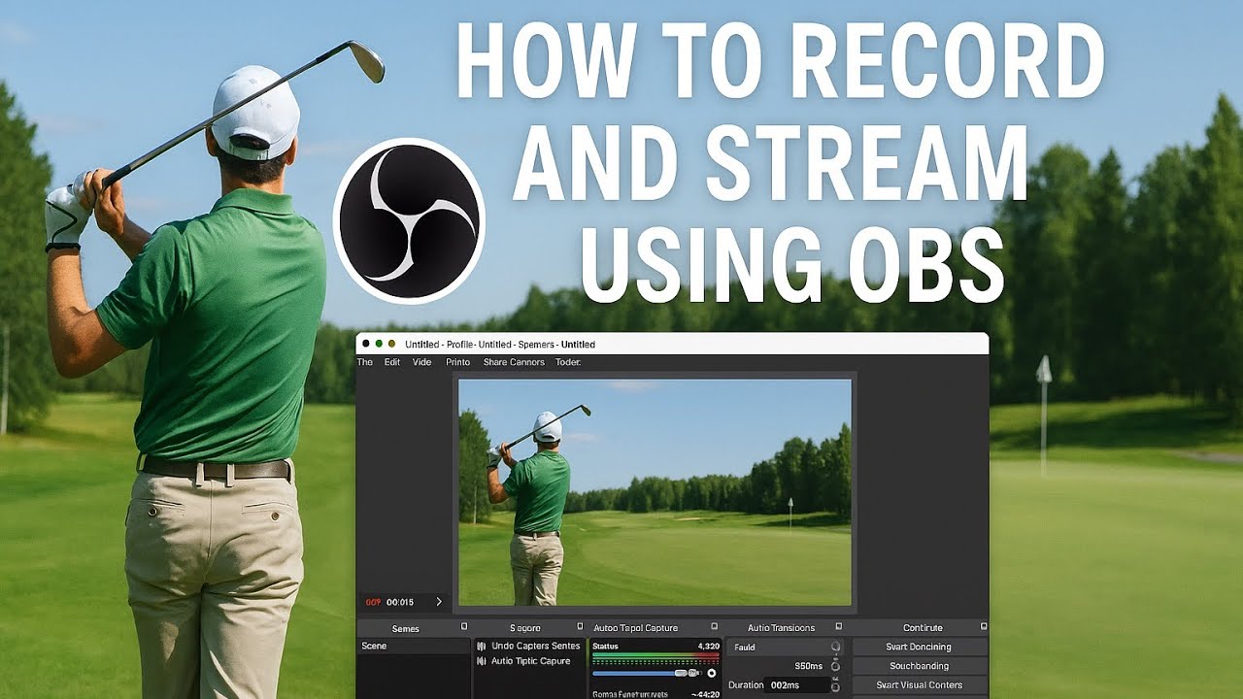1243x699 pixels.
Task: Open the Fauld transition dropdown
Action: coord(786,648)
